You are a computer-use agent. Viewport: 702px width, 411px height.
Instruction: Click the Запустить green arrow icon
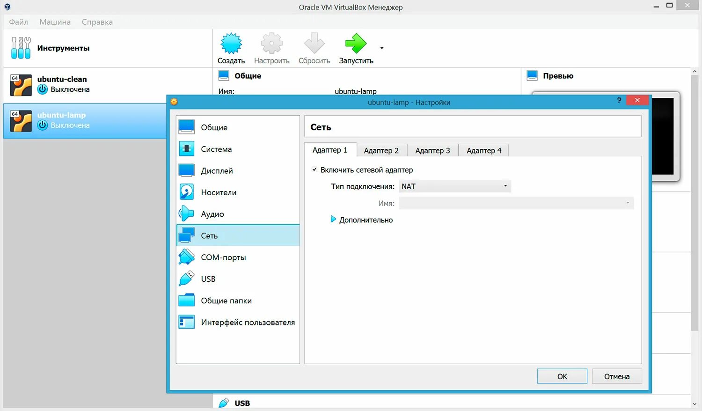click(x=356, y=44)
